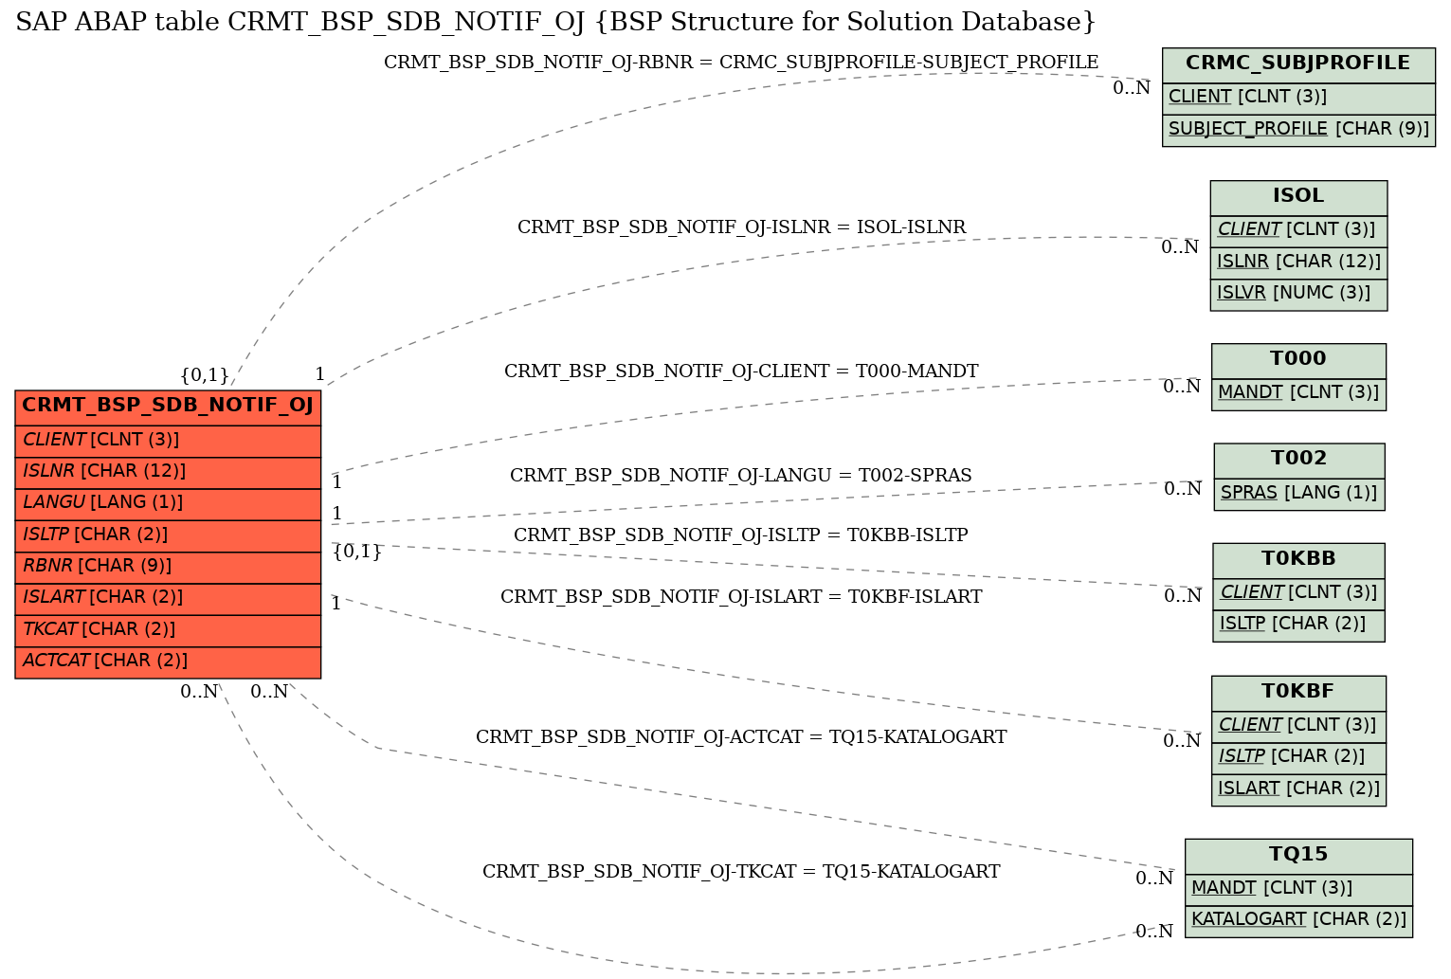The image size is (1451, 979).
Task: Open the T0KBB table header
Action: coord(1298,560)
